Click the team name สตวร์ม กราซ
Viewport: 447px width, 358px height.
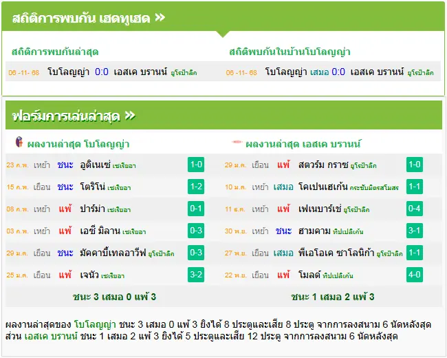point(323,165)
